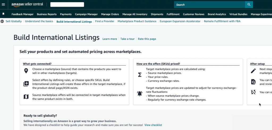Screen dimensions: 272x130
Task: Select Understand the basics tab
Action: pyautogui.click(x=39, y=21)
